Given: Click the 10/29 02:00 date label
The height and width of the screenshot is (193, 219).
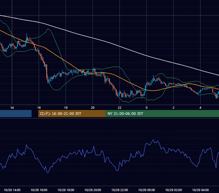Looking at the screenshot, I should pyautogui.click(x=174, y=190).
